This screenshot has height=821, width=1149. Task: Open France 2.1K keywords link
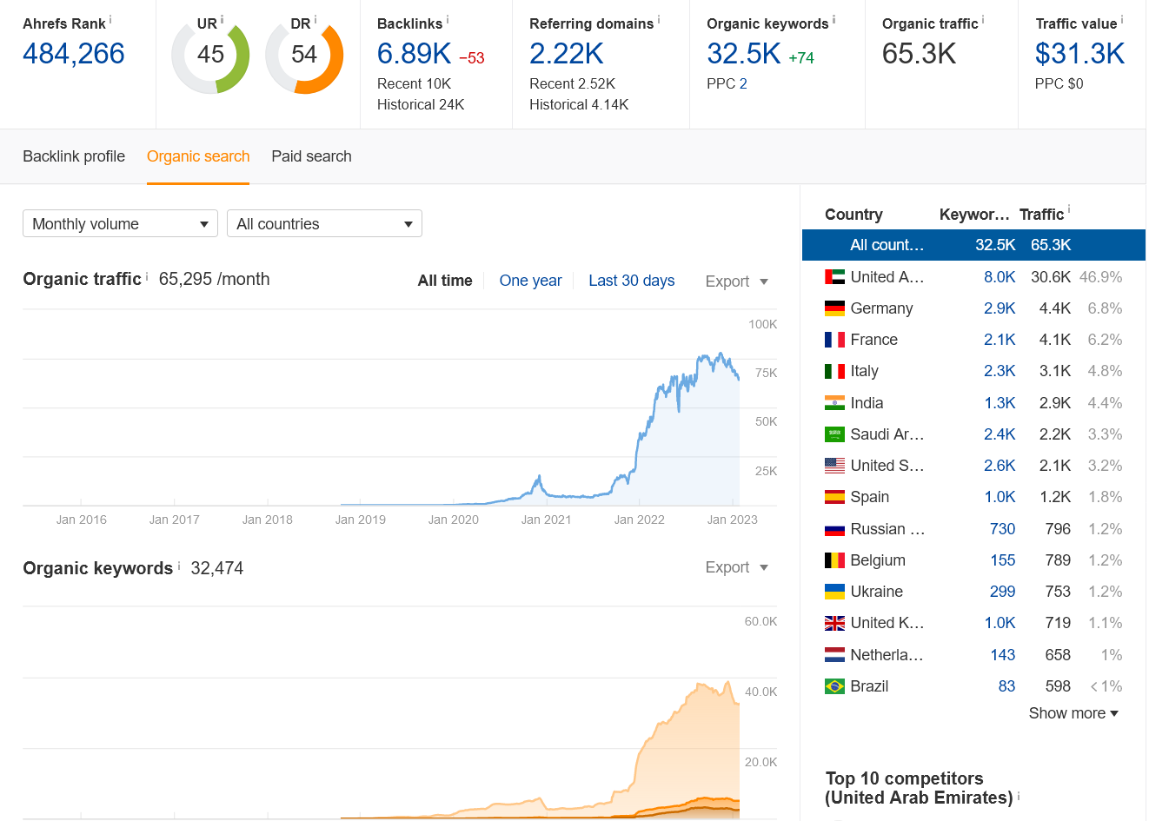point(1000,340)
